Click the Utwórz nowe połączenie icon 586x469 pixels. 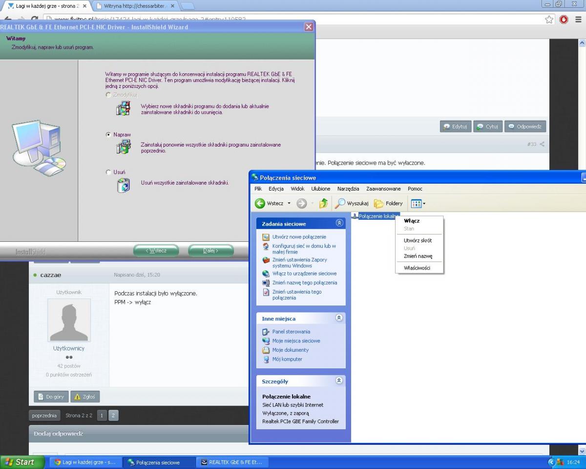click(266, 237)
